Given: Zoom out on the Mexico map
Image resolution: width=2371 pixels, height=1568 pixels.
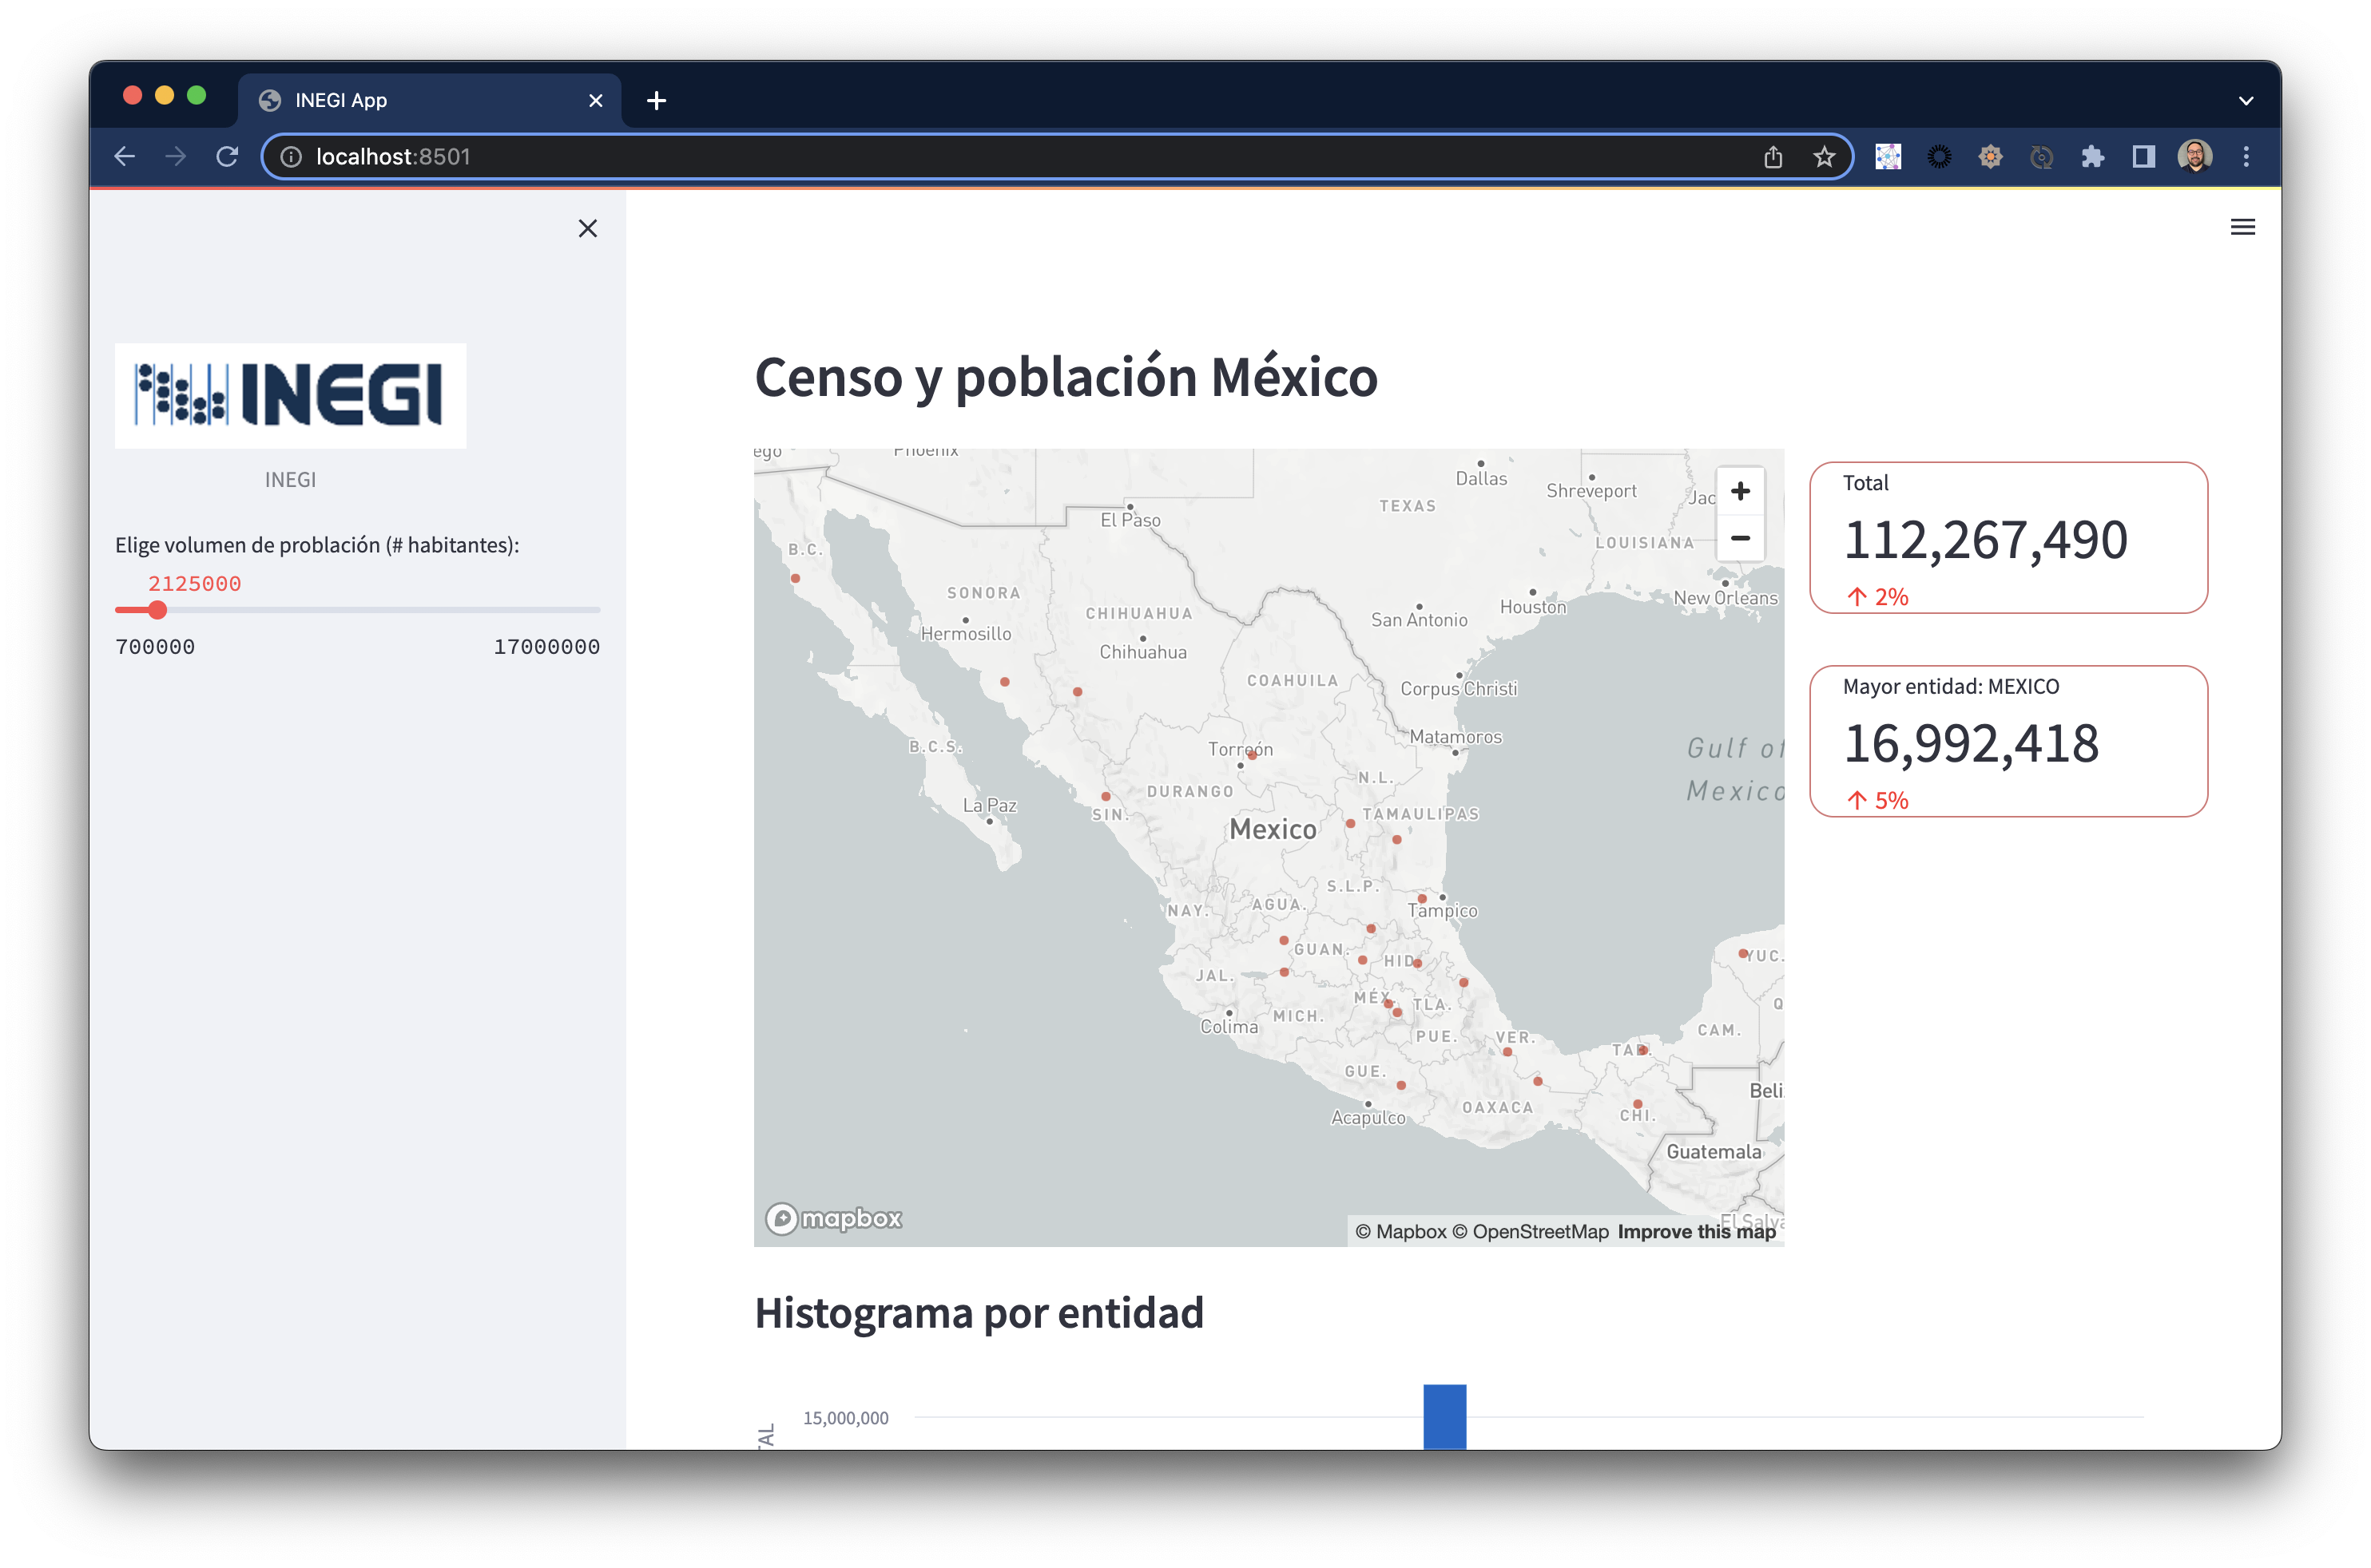Looking at the screenshot, I should [x=1740, y=538].
